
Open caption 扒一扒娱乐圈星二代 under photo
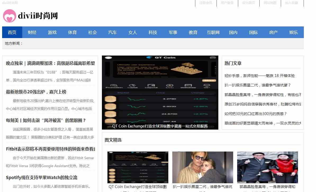point(202,187)
